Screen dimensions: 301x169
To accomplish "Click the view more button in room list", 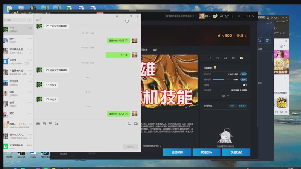I will click(242, 106).
